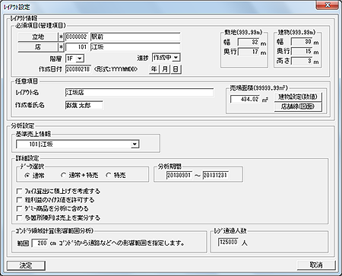Select the 立地 code field 0000002
This screenshot has width=342, height=276.
tap(77, 37)
